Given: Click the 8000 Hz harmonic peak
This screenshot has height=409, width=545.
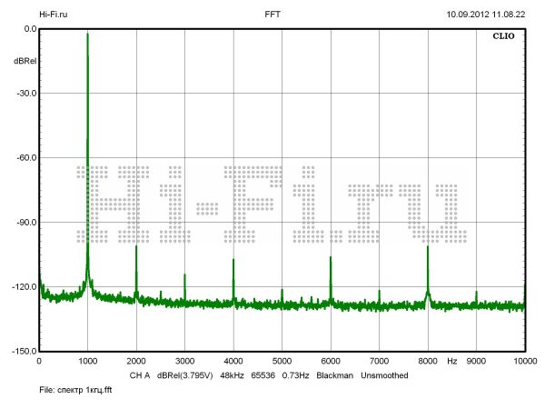Looking at the screenshot, I should click(x=428, y=247).
